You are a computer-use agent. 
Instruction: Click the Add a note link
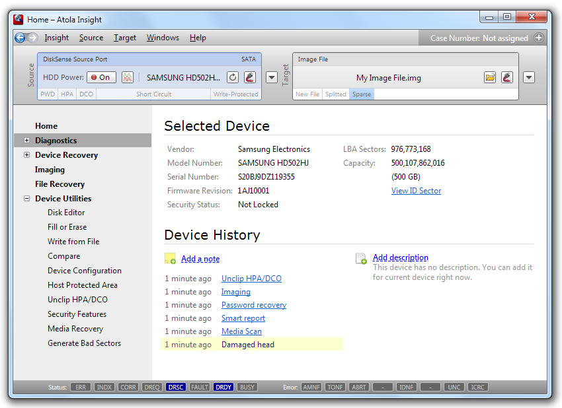click(200, 259)
